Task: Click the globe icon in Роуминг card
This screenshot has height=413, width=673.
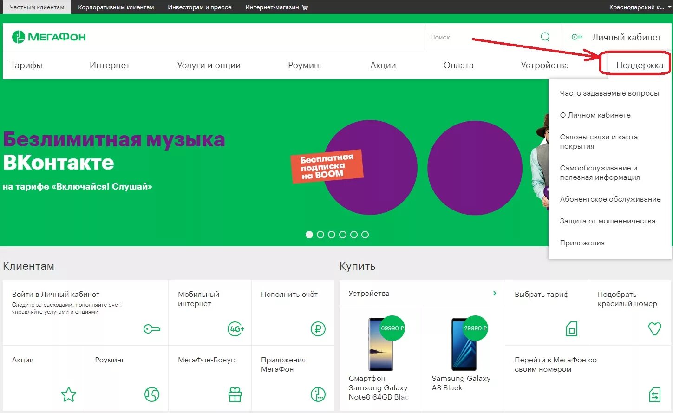Action: click(152, 394)
